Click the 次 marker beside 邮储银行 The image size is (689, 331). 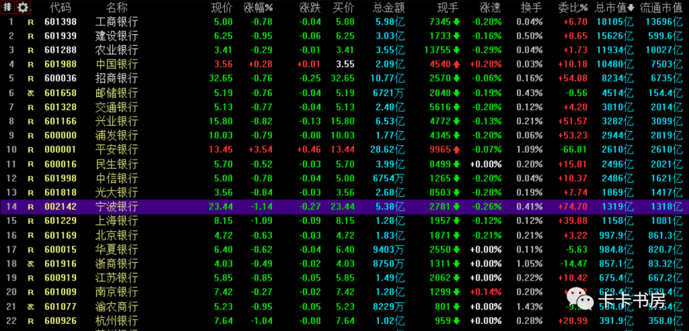30,93
